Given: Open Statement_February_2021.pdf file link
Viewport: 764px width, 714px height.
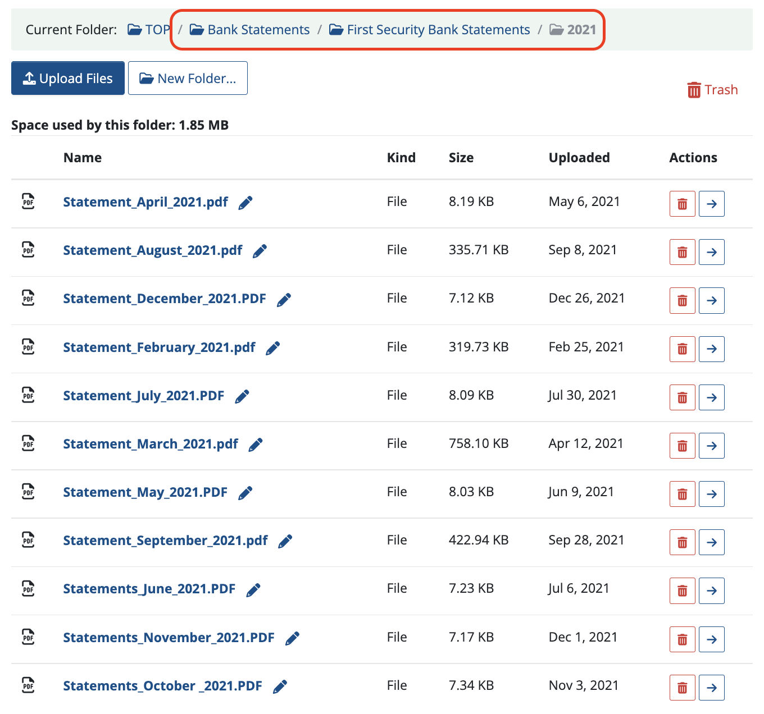Looking at the screenshot, I should click(x=159, y=347).
